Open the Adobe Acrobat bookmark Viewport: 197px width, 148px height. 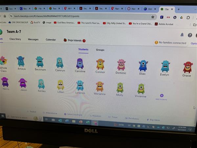coord(164,24)
